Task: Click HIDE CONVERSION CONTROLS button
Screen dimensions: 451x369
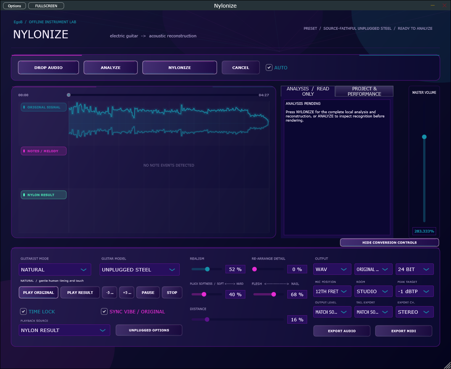Action: [390, 242]
